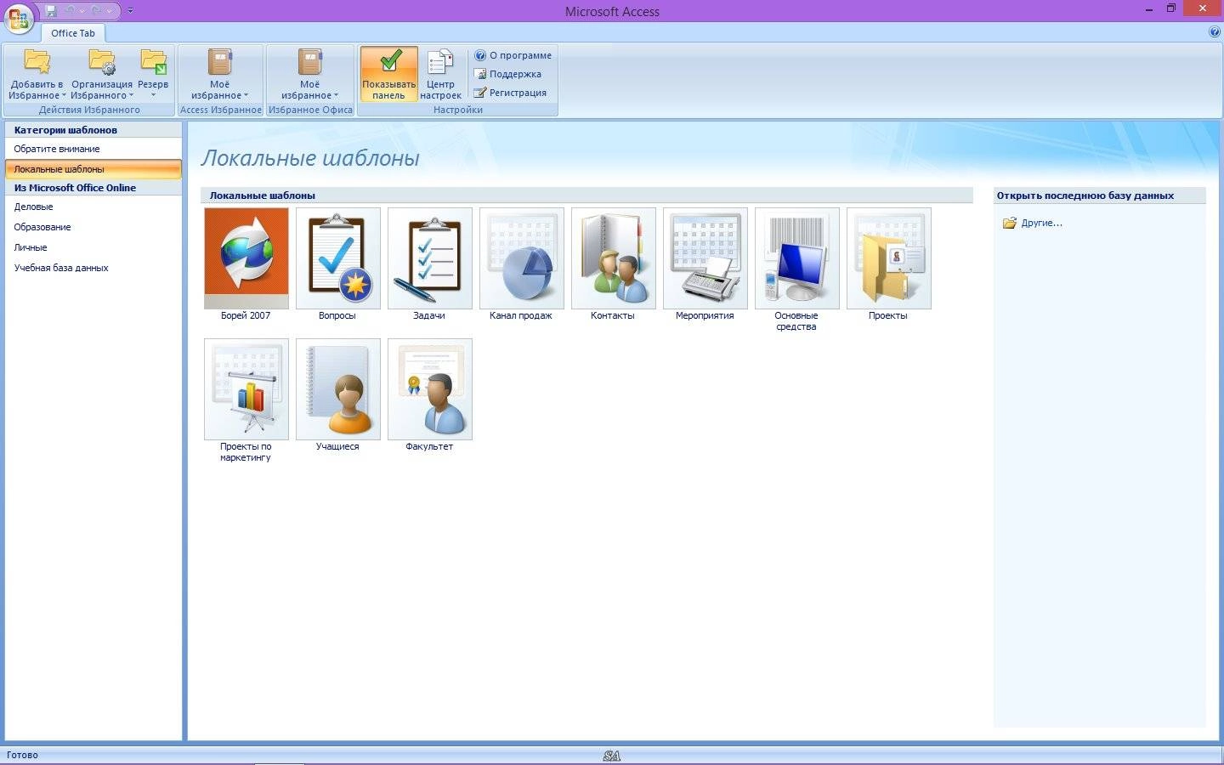Click the Undo icon in quick access toolbar
The width and height of the screenshot is (1224, 765).
(x=71, y=11)
